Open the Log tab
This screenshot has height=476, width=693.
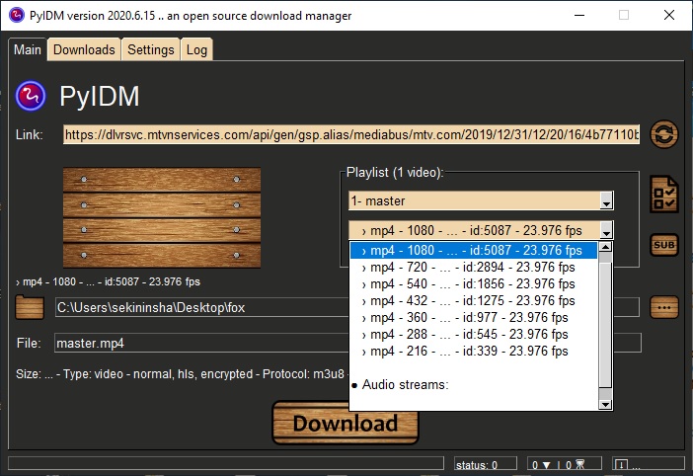click(196, 49)
